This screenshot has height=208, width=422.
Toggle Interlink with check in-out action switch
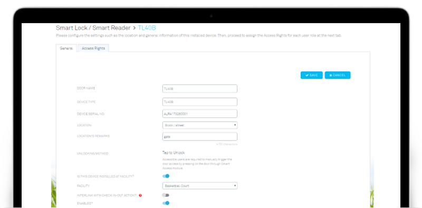pos(166,195)
